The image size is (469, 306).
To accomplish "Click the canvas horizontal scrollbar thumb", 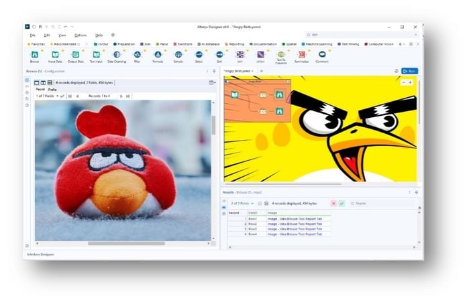I will (282, 184).
